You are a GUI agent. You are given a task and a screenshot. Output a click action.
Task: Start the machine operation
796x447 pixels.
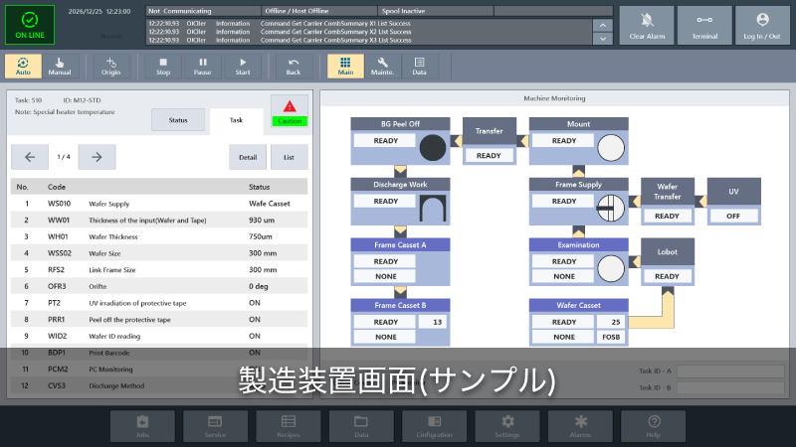243,66
